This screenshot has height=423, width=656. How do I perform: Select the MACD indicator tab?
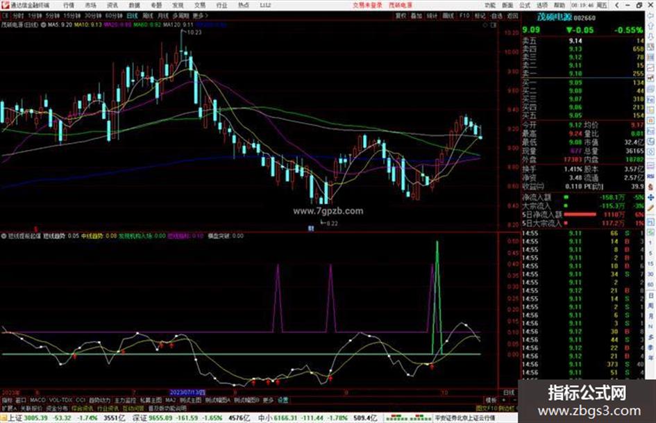tap(37, 400)
